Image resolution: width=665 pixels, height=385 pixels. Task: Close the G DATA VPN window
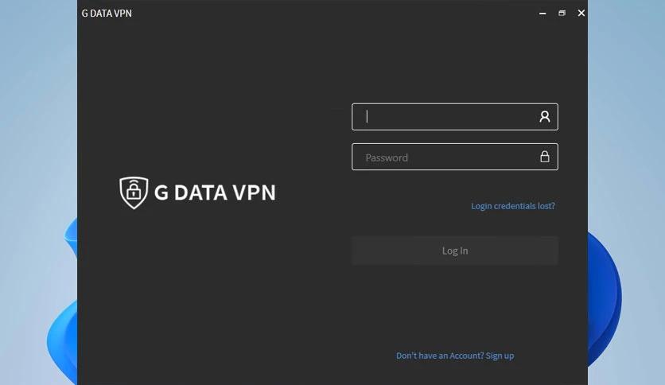tap(581, 14)
